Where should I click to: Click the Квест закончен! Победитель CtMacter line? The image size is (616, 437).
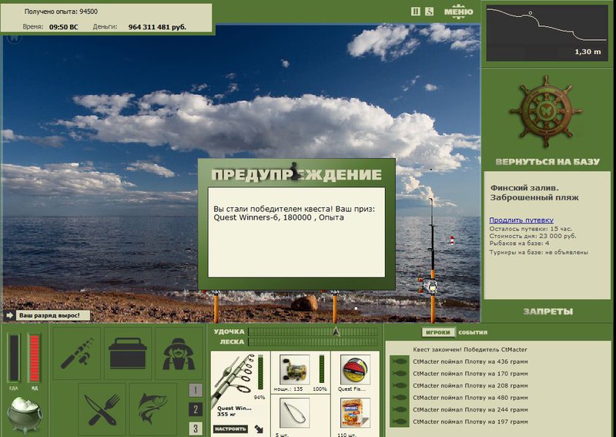click(470, 349)
